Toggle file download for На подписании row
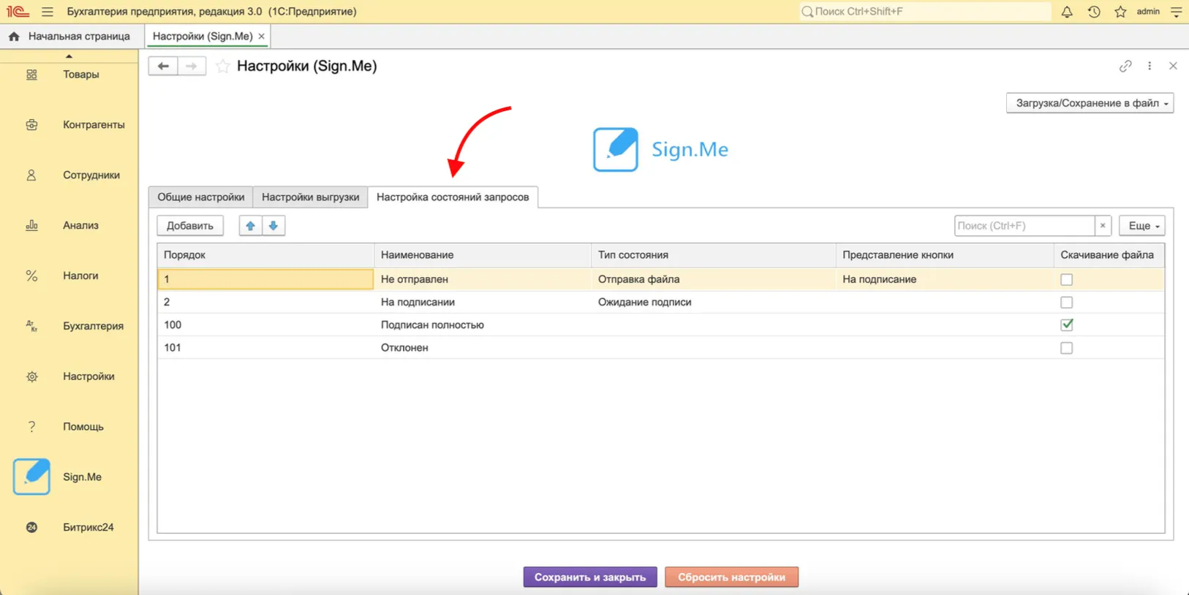Screen dimensions: 1189x595 pyautogui.click(x=1067, y=302)
